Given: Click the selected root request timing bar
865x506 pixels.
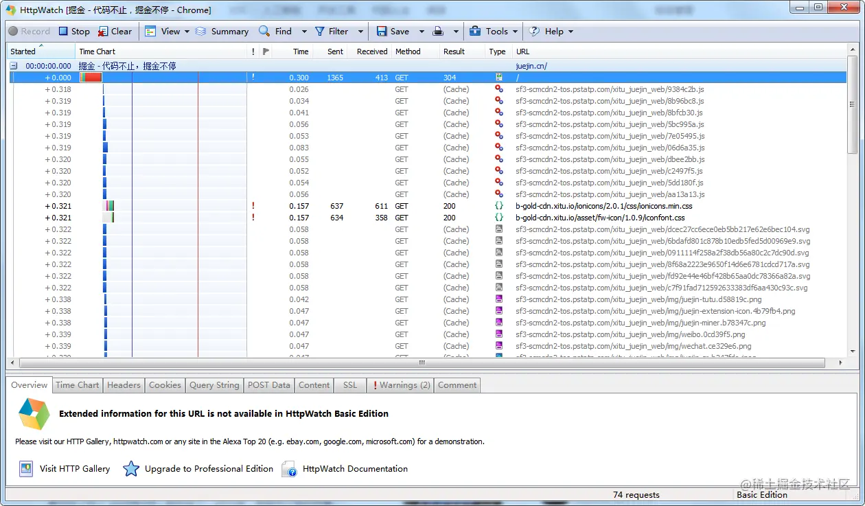Looking at the screenshot, I should [91, 78].
